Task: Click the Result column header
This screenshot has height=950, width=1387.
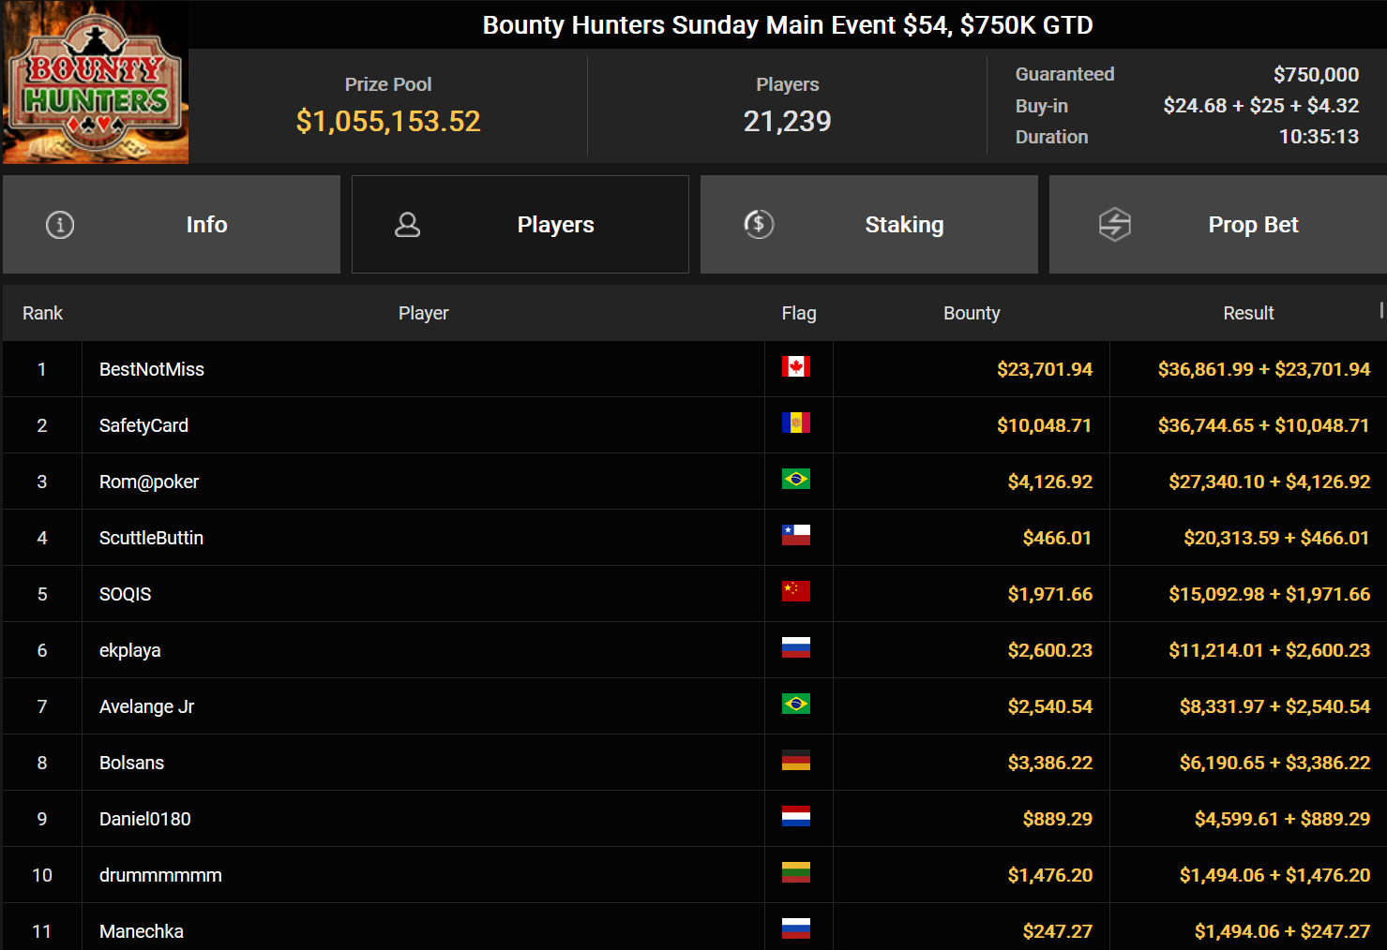Action: tap(1248, 313)
